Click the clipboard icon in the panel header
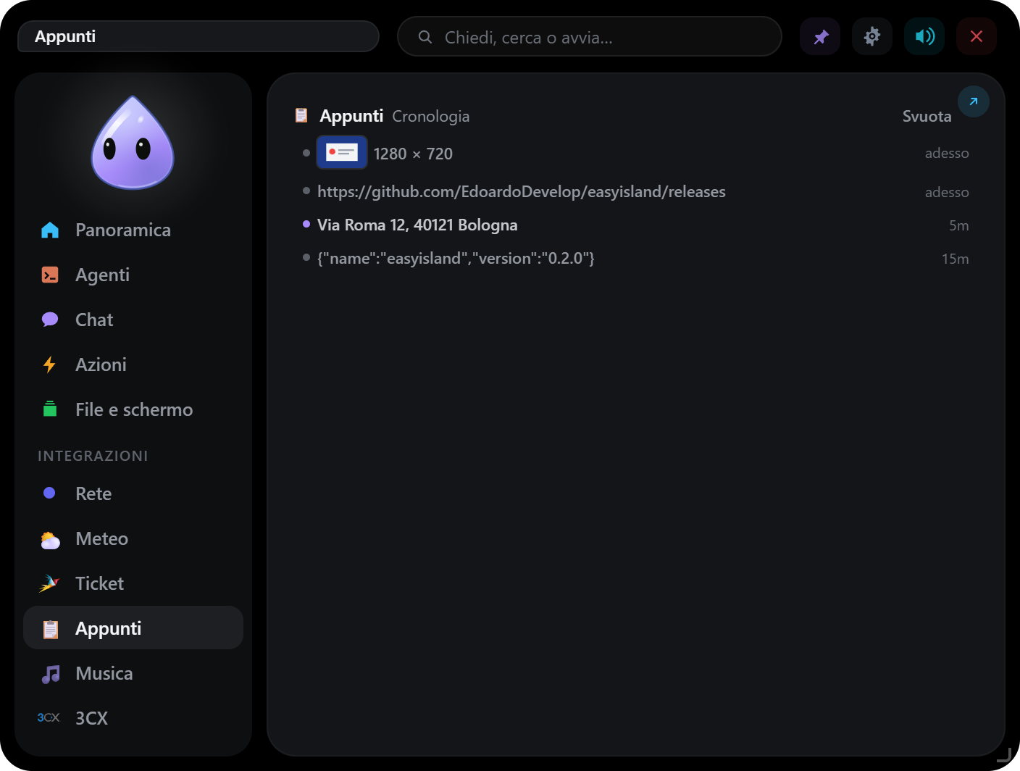The height and width of the screenshot is (771, 1020). point(301,115)
